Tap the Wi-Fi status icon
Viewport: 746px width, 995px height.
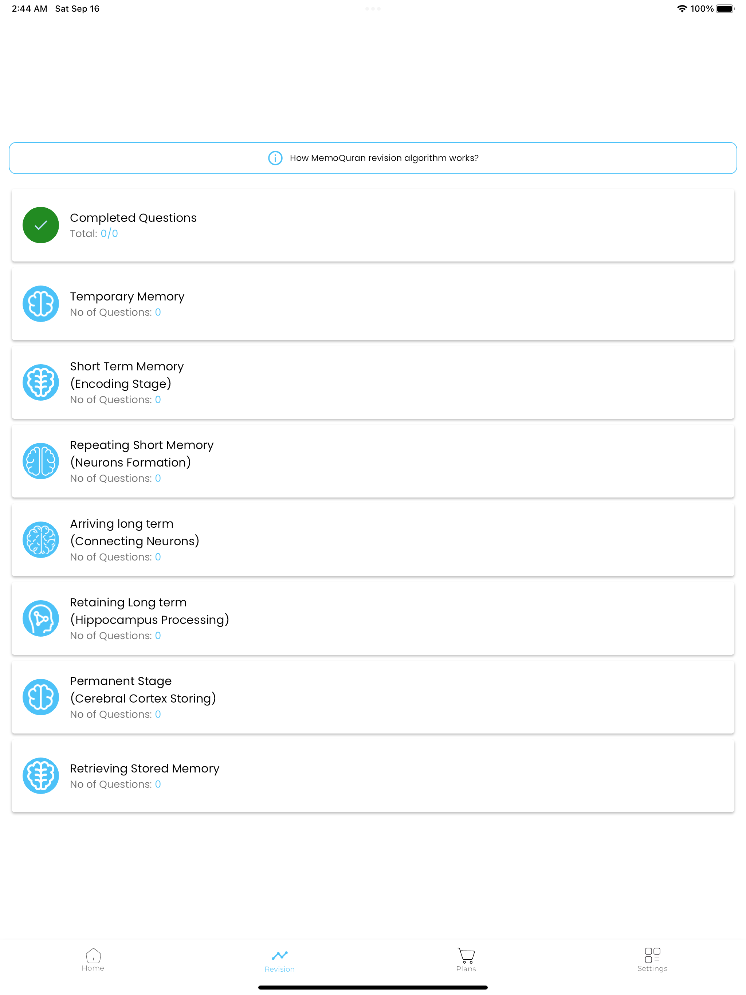pos(682,8)
